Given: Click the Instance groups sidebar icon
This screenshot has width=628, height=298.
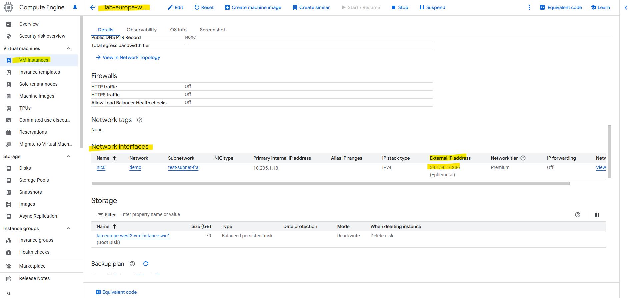Looking at the screenshot, I should pos(9,240).
